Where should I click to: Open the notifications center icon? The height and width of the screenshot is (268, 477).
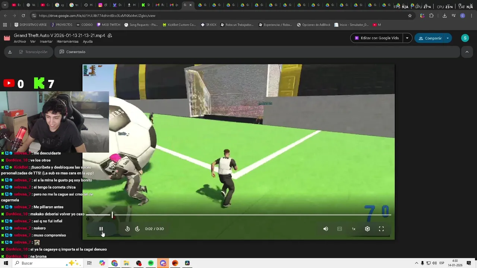tap(469, 263)
